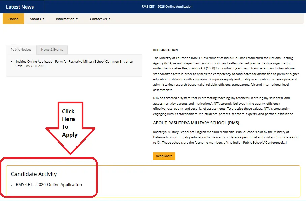This screenshot has width=306, height=201.
Task: Switch to the News & Events tab
Action: coord(52,50)
